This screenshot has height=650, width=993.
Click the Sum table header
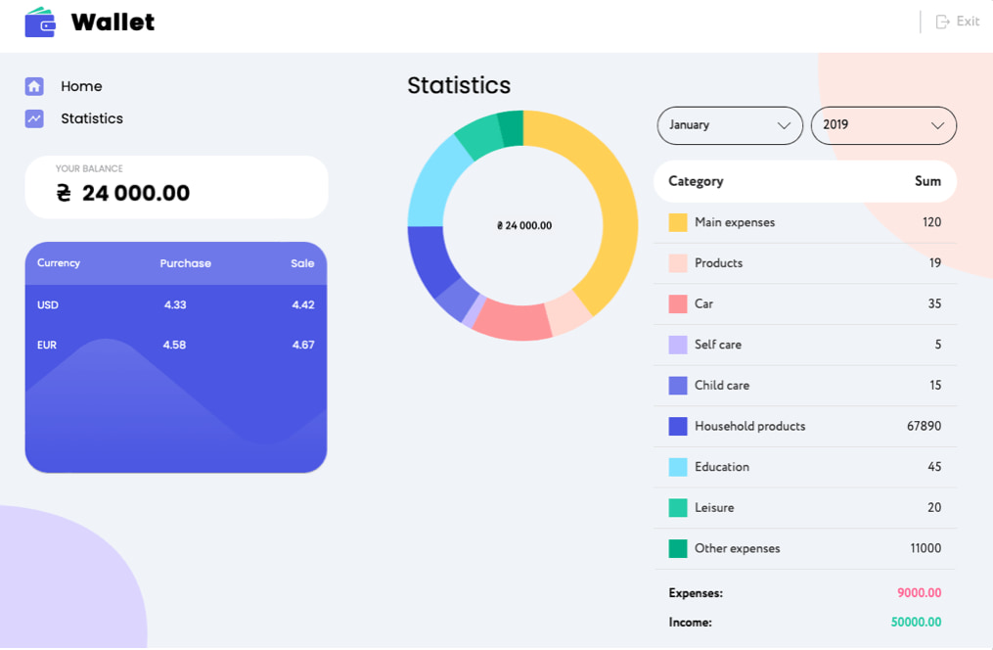click(927, 181)
